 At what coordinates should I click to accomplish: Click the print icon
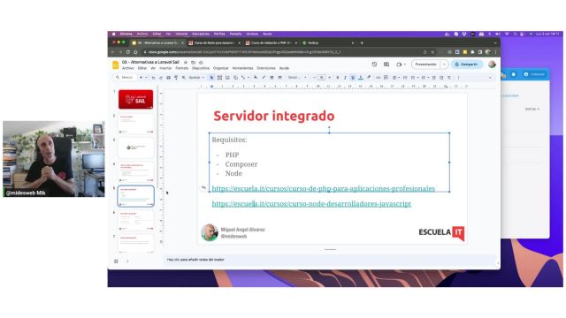(168, 78)
